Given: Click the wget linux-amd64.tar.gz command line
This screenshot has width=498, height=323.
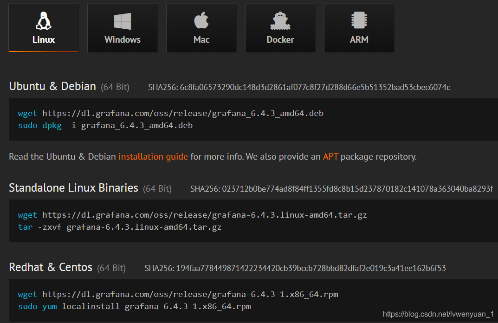Looking at the screenshot, I should tap(193, 215).
